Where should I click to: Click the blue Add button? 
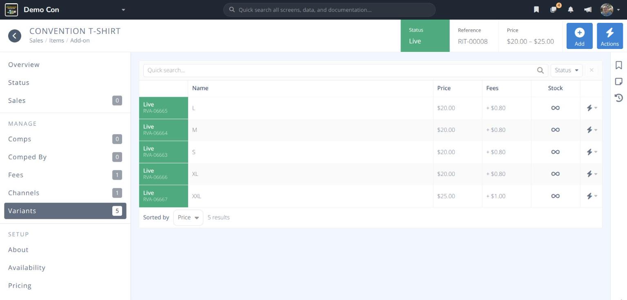579,36
